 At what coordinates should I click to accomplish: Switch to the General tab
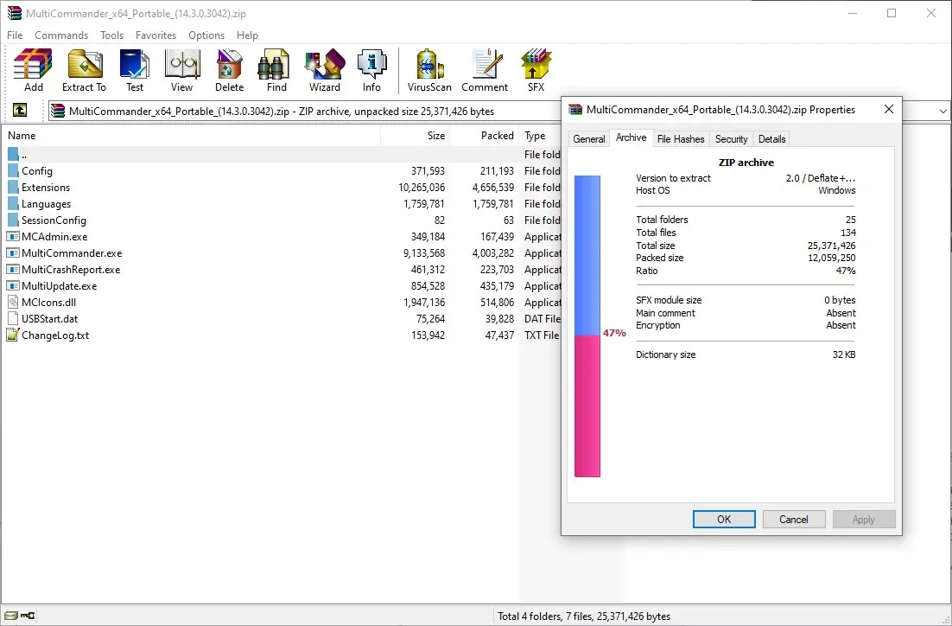(x=589, y=138)
